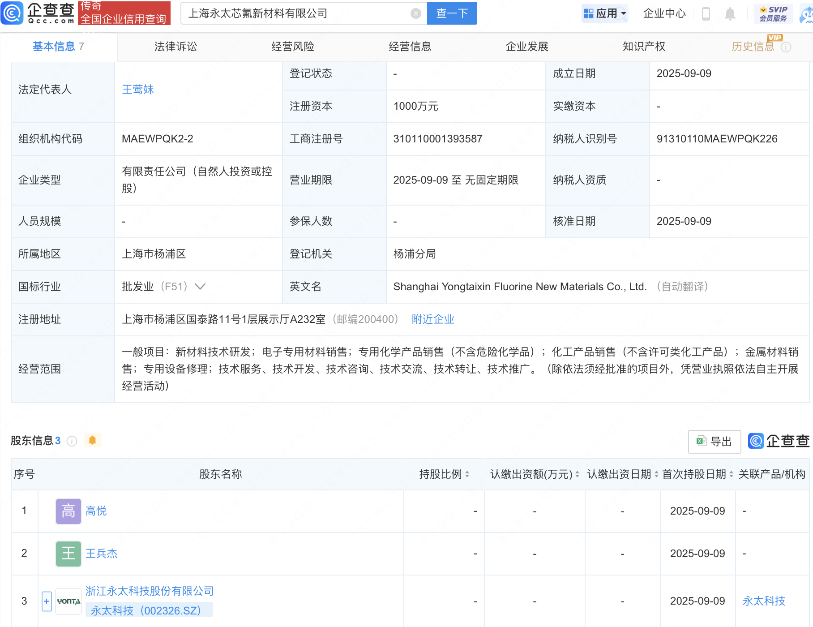Image resolution: width=813 pixels, height=627 pixels.
Task: Switch to 法律诉讼 tab
Action: pyautogui.click(x=175, y=47)
